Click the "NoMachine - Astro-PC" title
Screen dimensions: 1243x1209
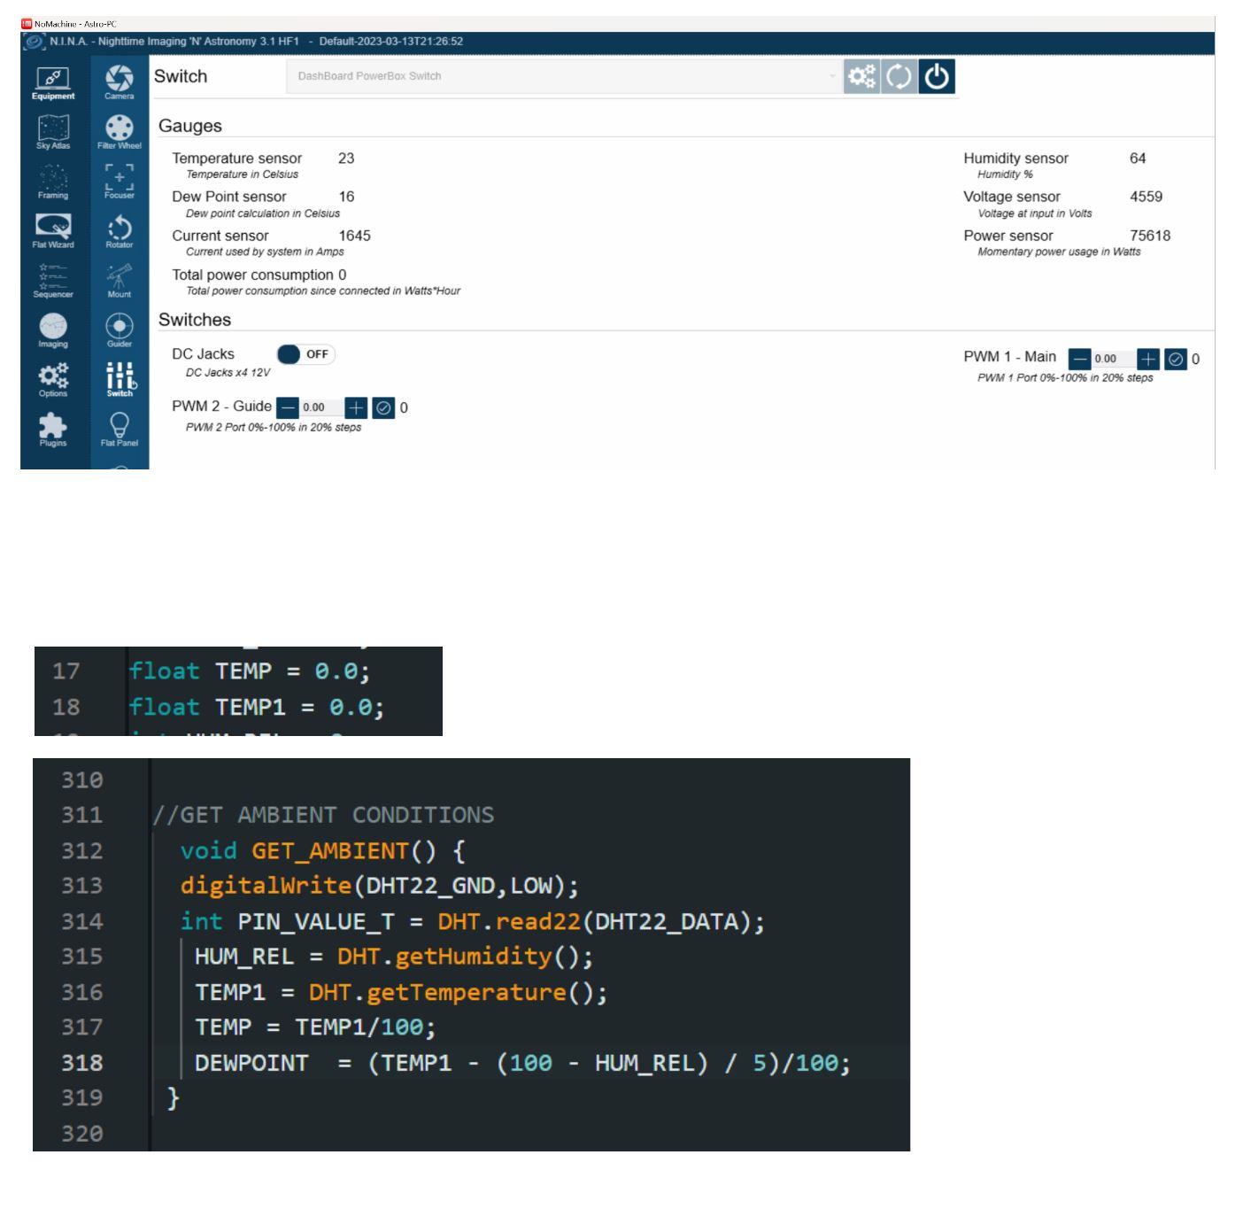[x=75, y=24]
